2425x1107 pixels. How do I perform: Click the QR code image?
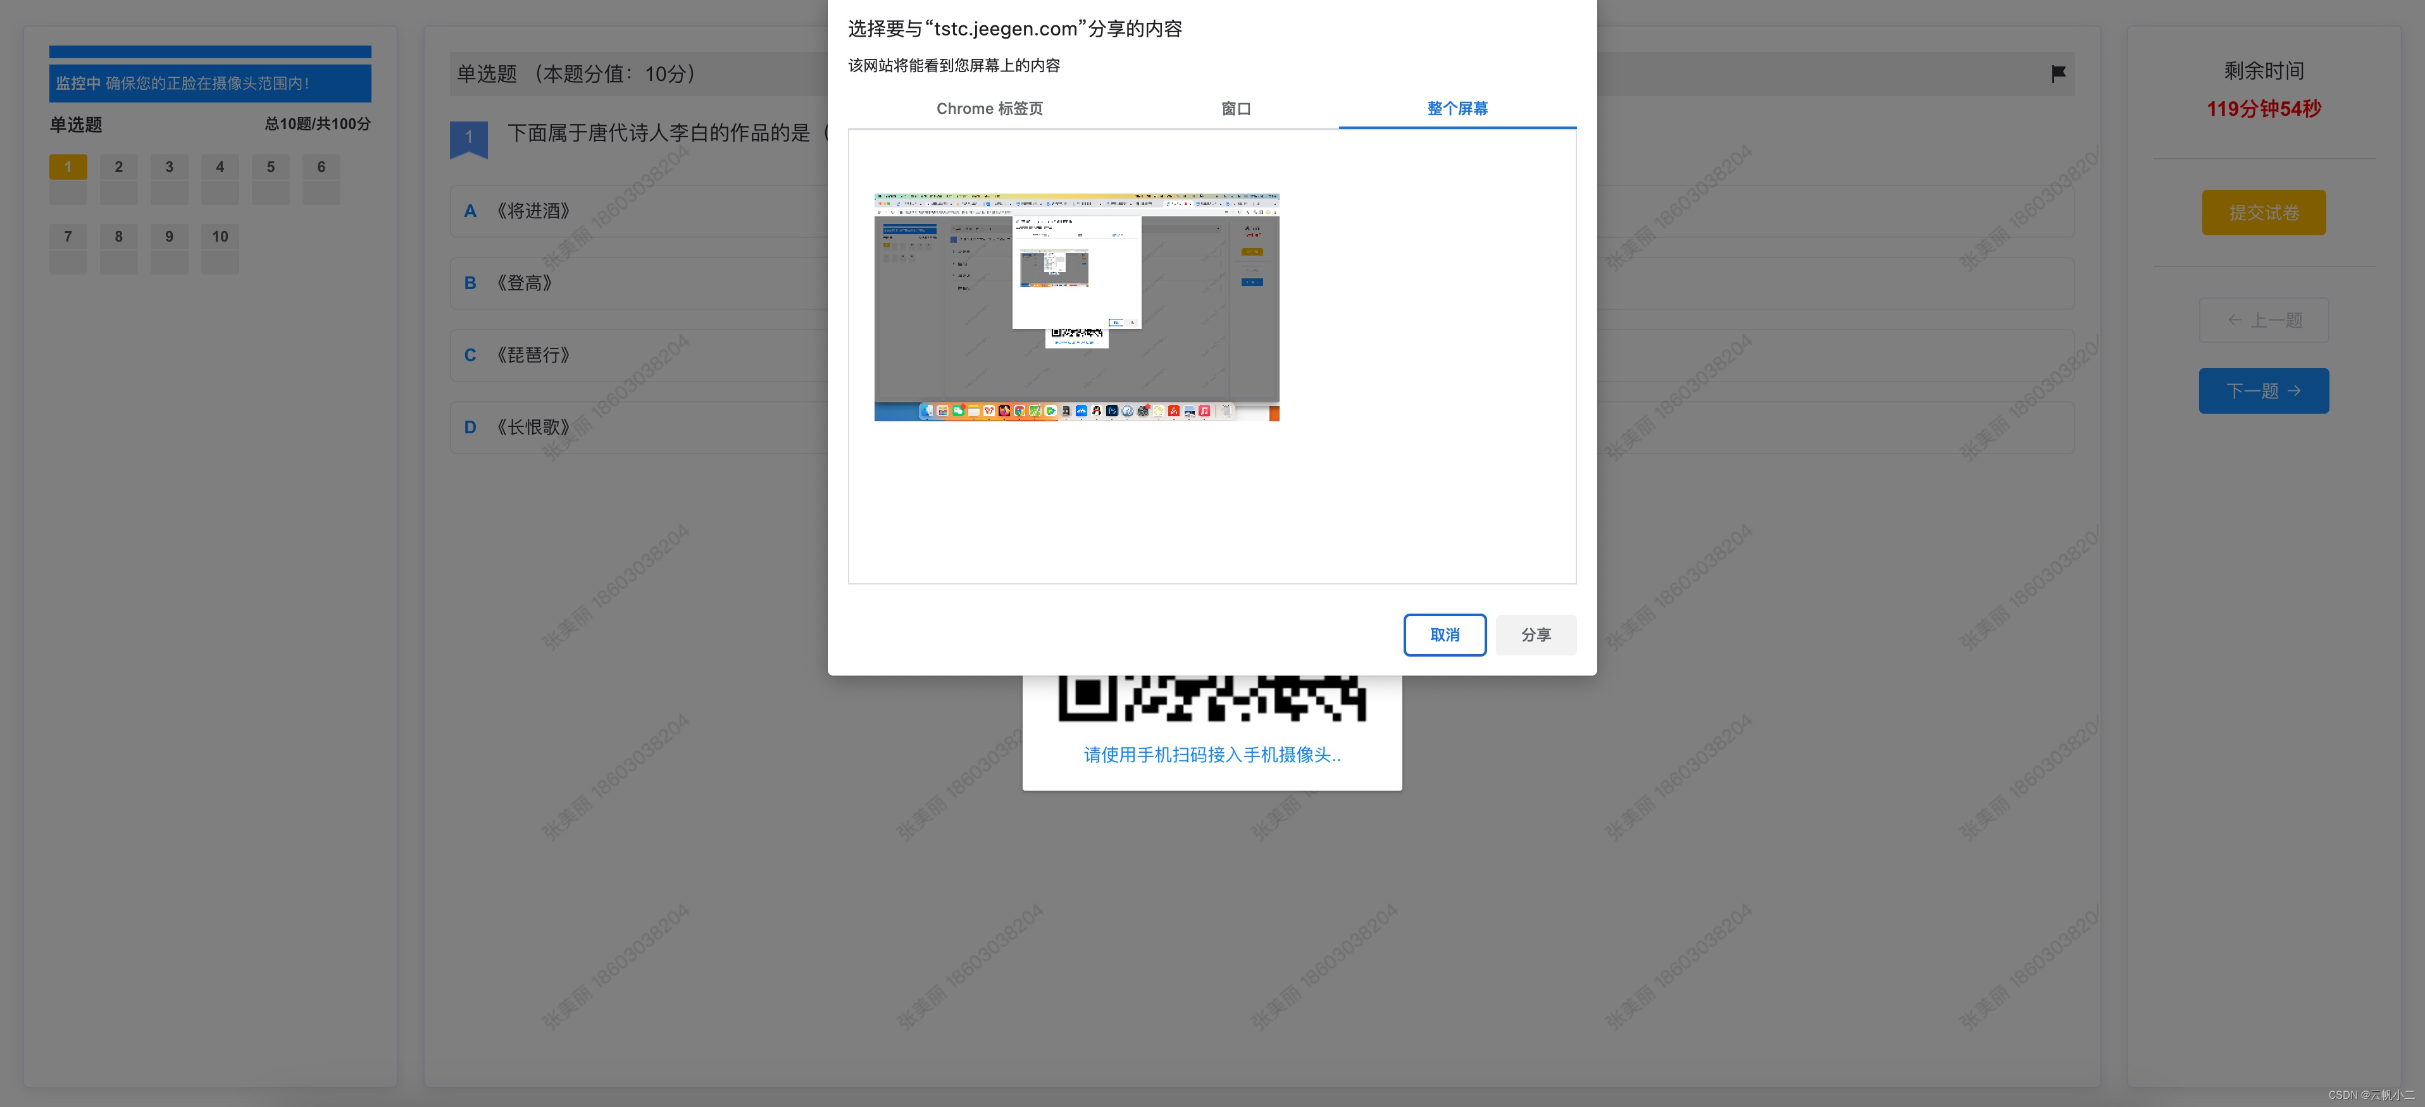click(x=1212, y=698)
